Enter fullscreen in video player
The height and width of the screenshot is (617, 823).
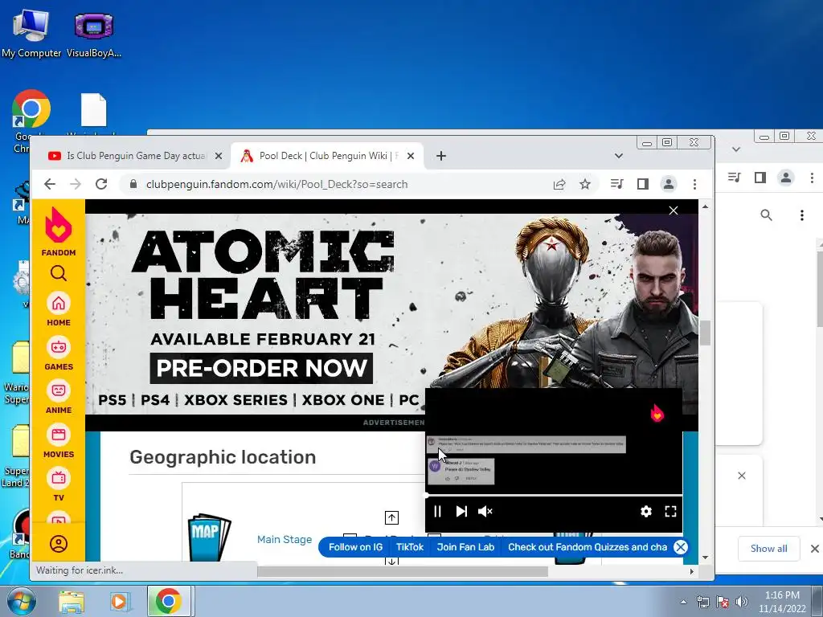tap(670, 512)
